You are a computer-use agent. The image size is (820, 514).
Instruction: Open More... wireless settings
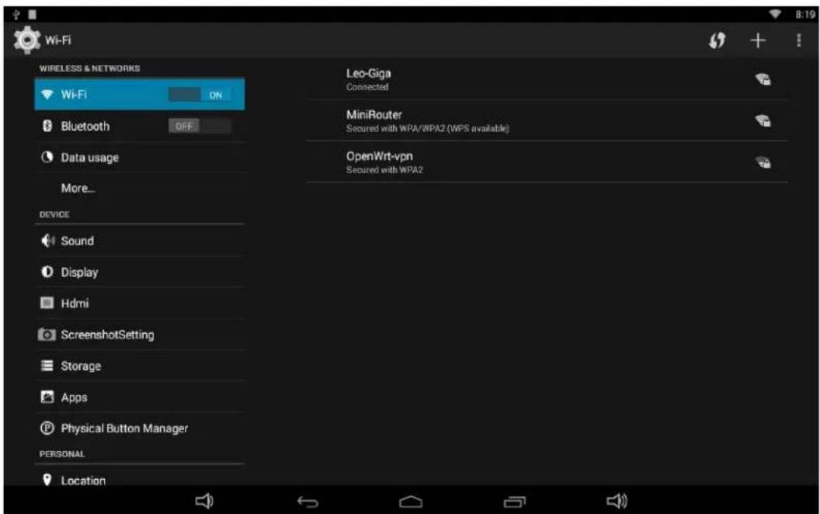pyautogui.click(x=140, y=188)
